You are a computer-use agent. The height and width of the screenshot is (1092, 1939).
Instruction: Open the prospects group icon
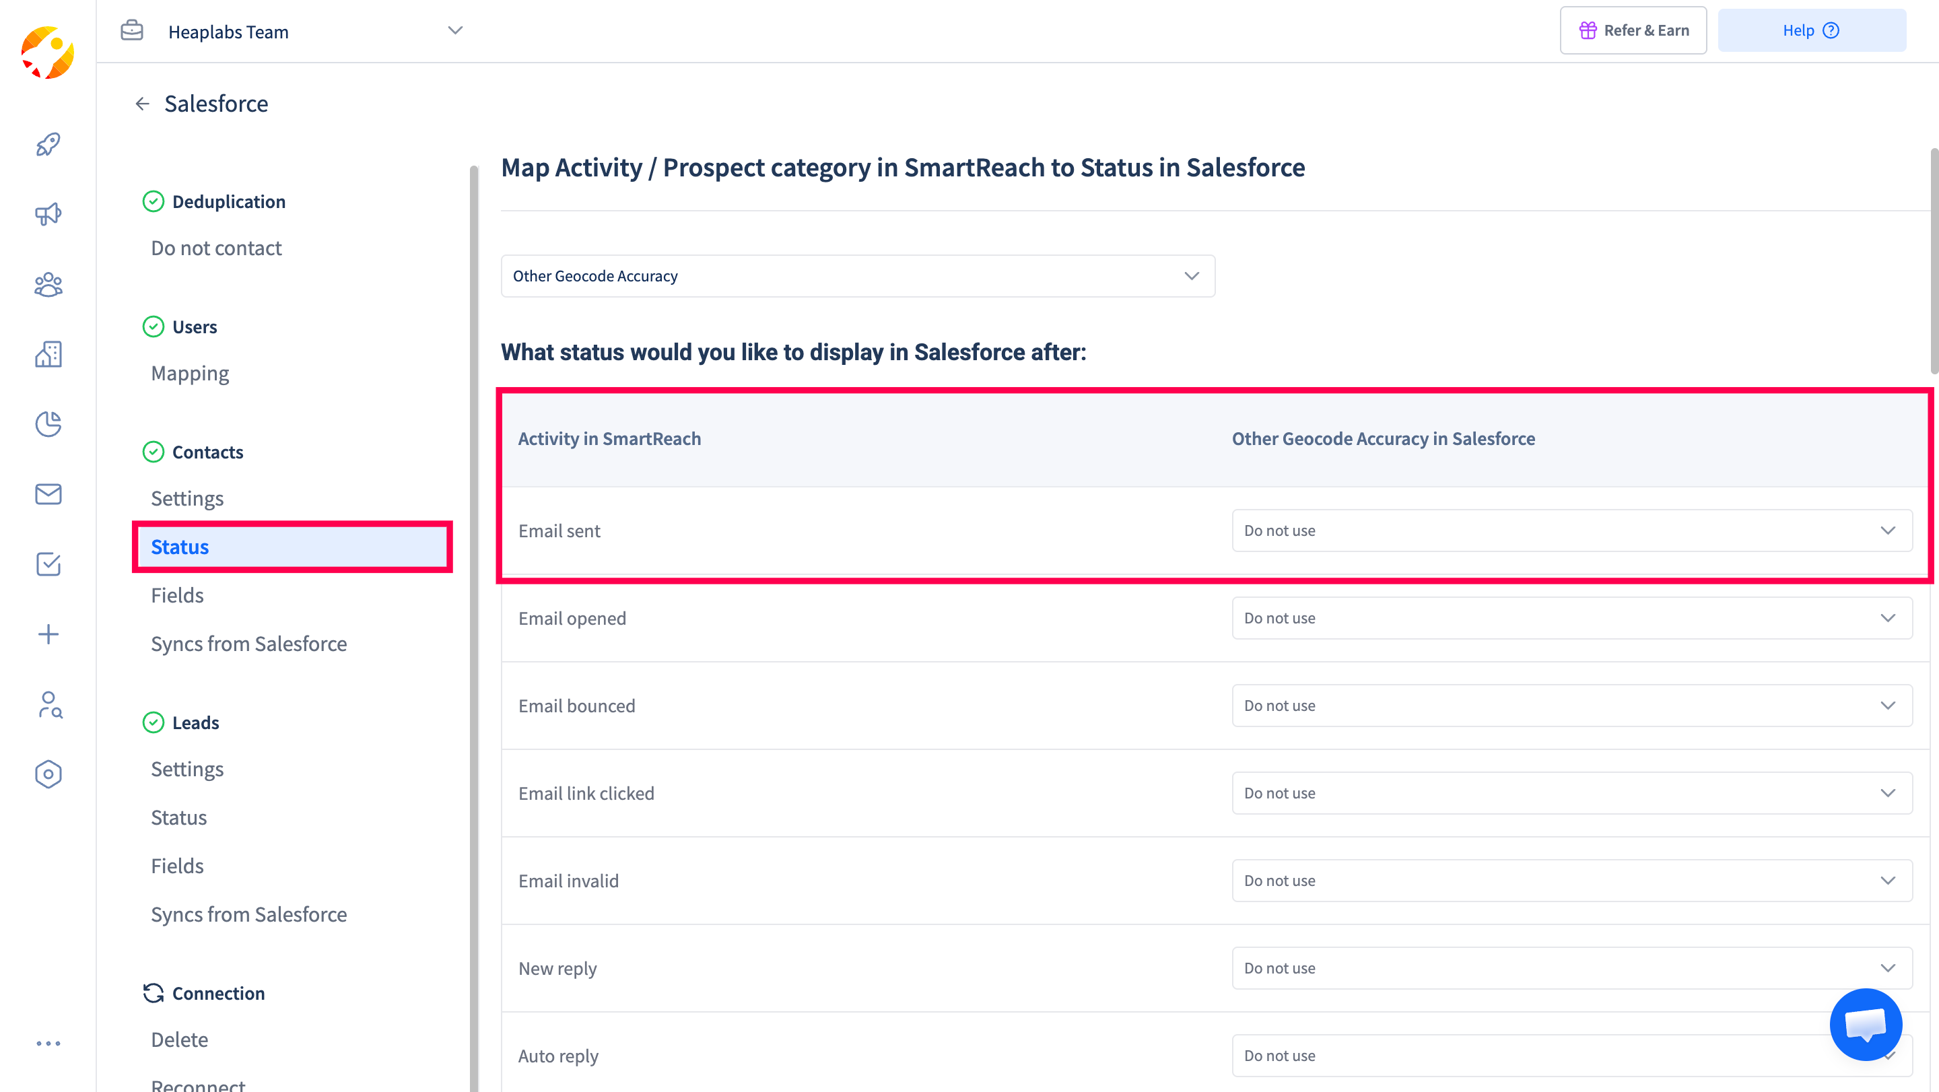48,285
